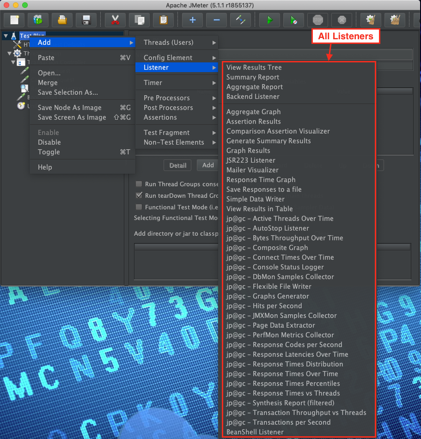Add the View Results in Table listener
The image size is (421, 439).
click(x=299, y=209)
